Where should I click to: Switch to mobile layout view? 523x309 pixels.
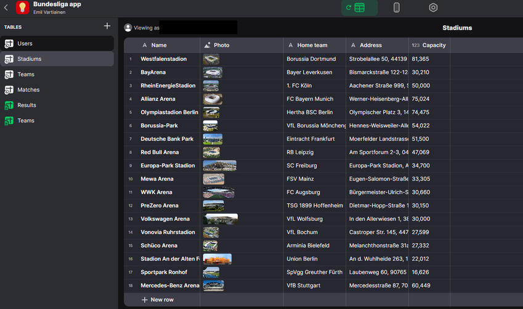(396, 7)
